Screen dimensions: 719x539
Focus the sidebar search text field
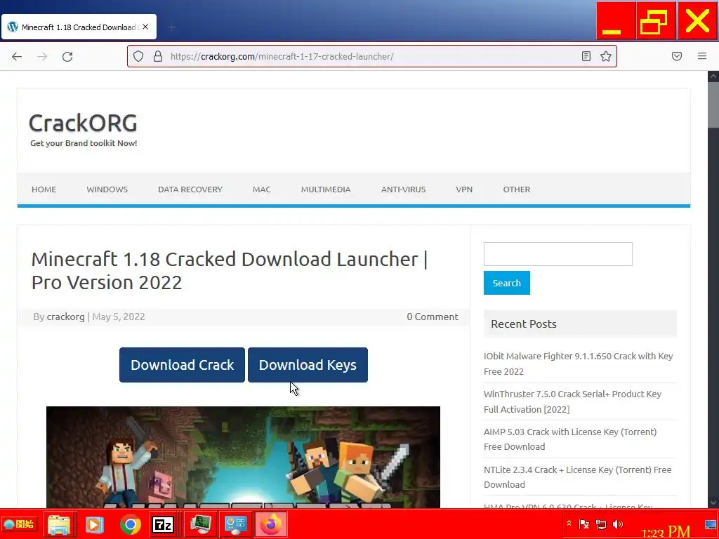click(558, 254)
